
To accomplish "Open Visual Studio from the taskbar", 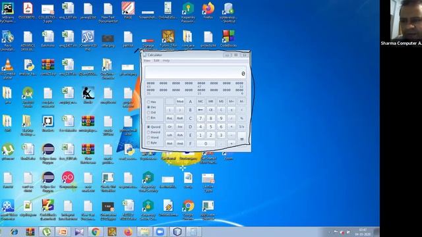I will click(79, 232).
